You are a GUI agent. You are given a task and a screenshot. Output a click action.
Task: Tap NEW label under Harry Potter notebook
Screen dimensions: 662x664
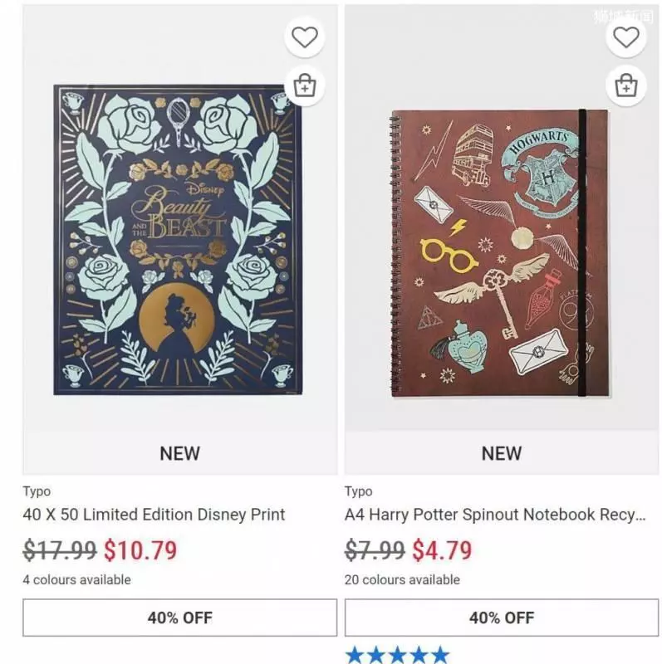point(502,453)
